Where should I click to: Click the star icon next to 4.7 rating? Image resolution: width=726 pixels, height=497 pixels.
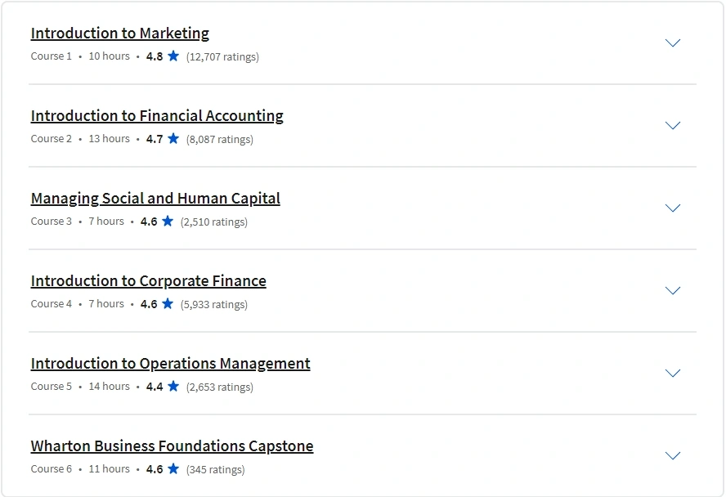click(x=173, y=138)
